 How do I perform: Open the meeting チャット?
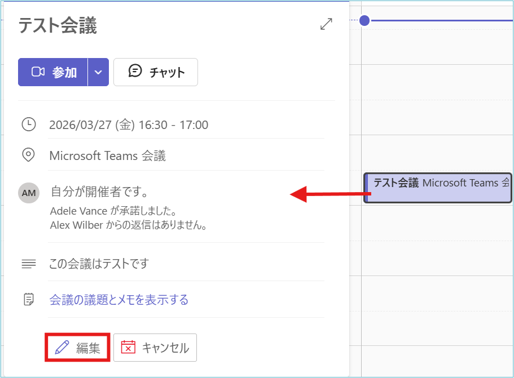(x=156, y=72)
